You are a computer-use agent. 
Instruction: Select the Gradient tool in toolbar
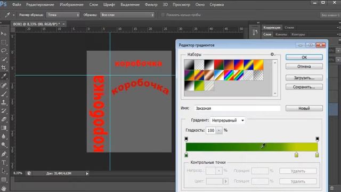tap(4, 128)
